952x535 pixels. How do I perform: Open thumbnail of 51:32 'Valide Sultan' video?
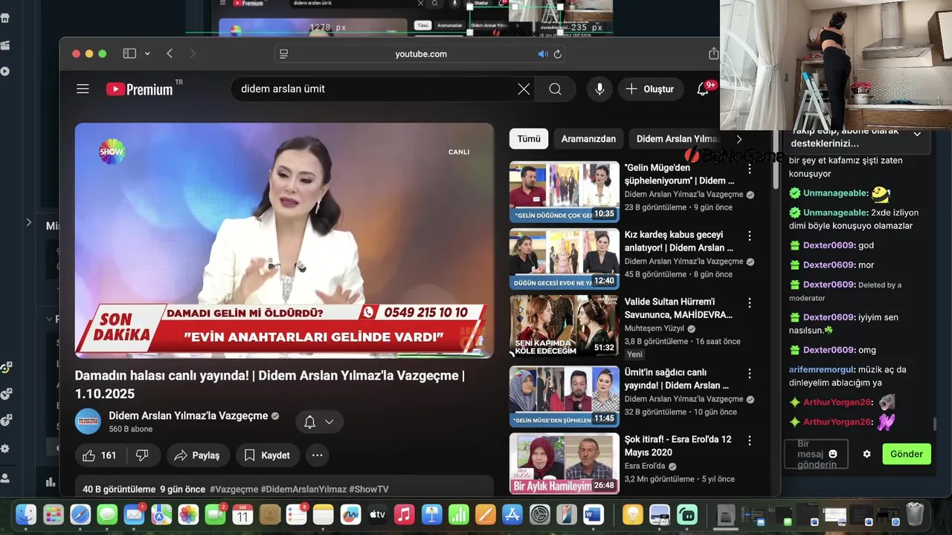[x=564, y=325]
